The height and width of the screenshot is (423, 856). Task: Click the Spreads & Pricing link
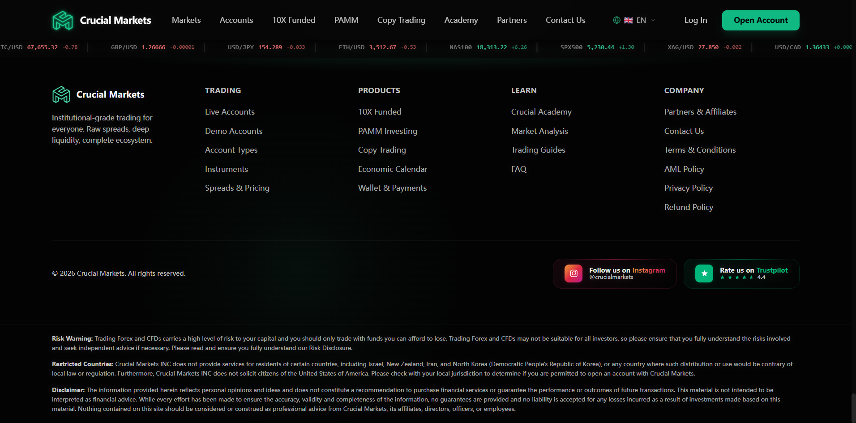click(237, 188)
